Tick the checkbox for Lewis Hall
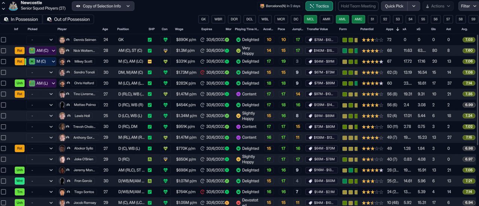The image size is (479, 206). [3, 116]
